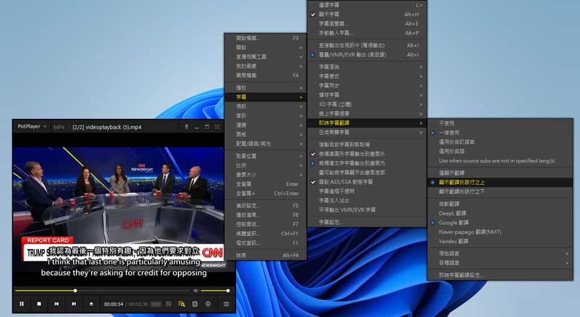Screen dimensions: 580x317
Task: Select the 覆蓋/VMR/EVR 輸出 radio option
Action: point(367,55)
